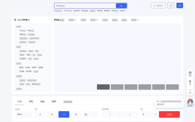Click the three-dot more icon in the floating side toolbar
The height and width of the screenshot is (122, 195).
click(190, 90)
